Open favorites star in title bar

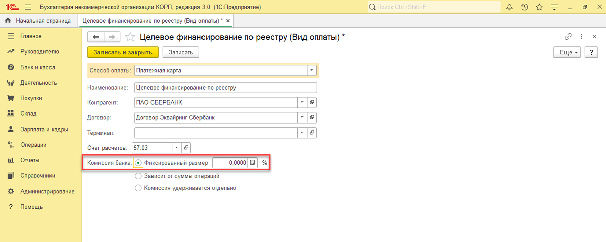pos(539,7)
